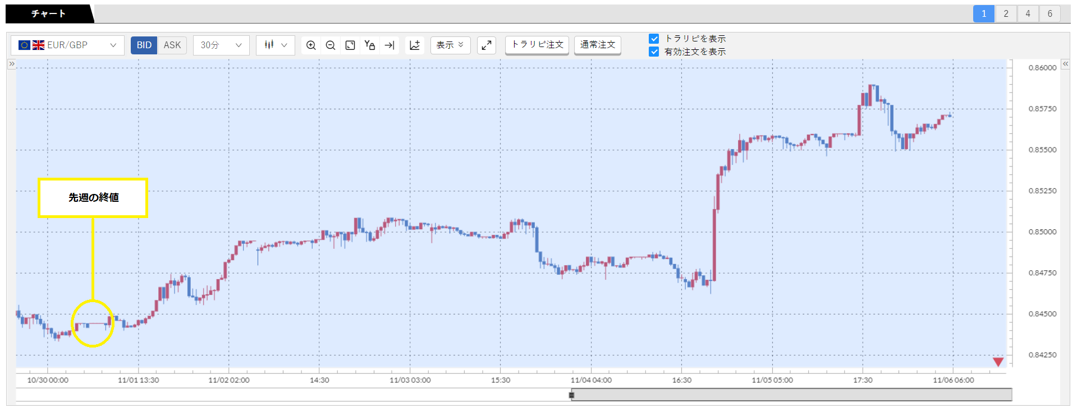Check the トラリピを表示 checkbox

tap(654, 39)
